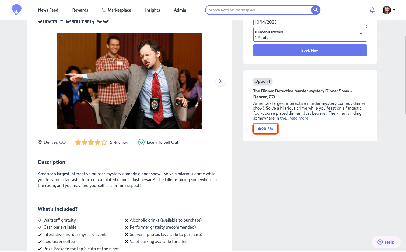Click the read more link
The width and height of the screenshot is (406, 252).
[299, 118]
